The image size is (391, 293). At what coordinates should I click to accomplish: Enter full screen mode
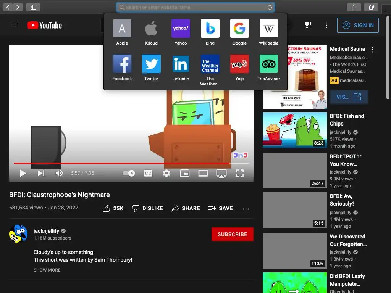tap(240, 173)
